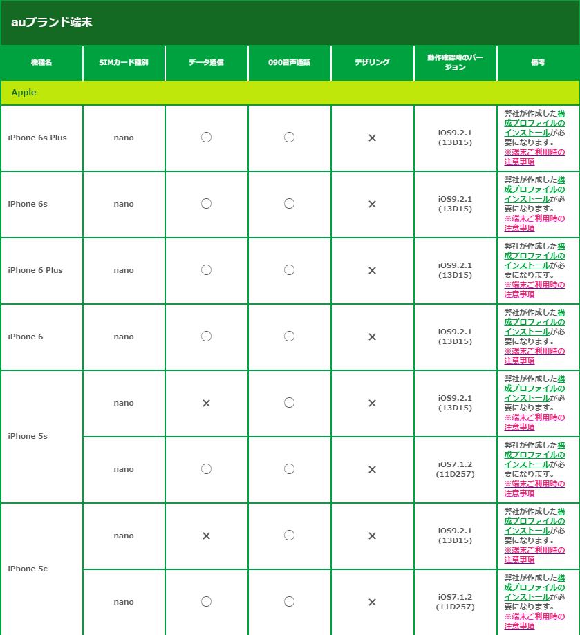The height and width of the screenshot is (635, 580).
Task: Click nano SIM type for iPhone 6 Plus
Action: pyautogui.click(x=124, y=271)
